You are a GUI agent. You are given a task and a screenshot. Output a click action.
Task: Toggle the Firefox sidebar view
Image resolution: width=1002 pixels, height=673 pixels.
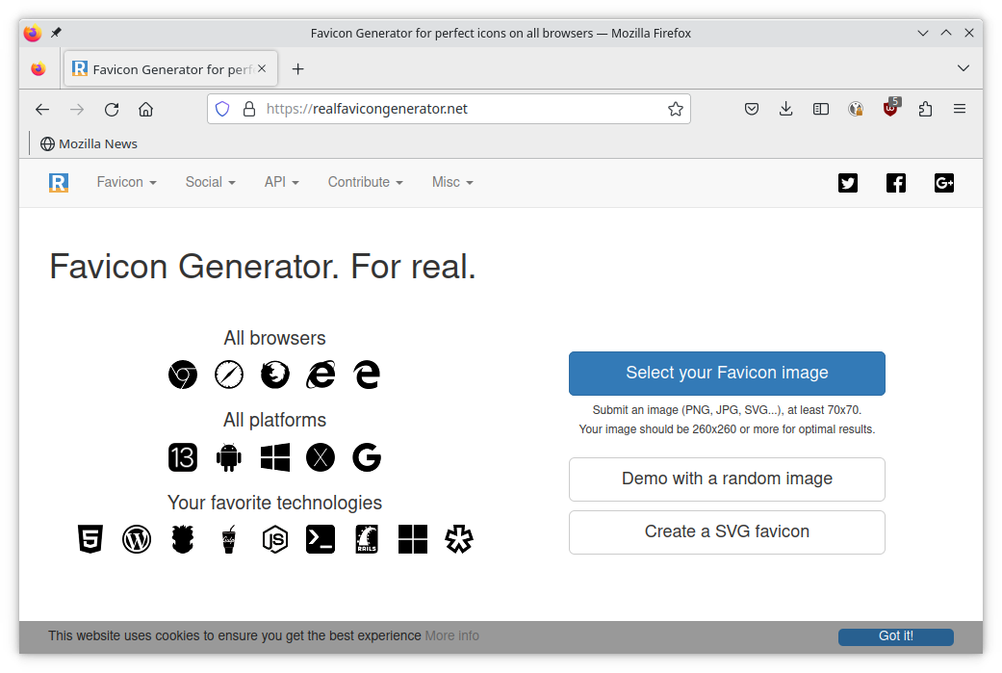(x=820, y=109)
